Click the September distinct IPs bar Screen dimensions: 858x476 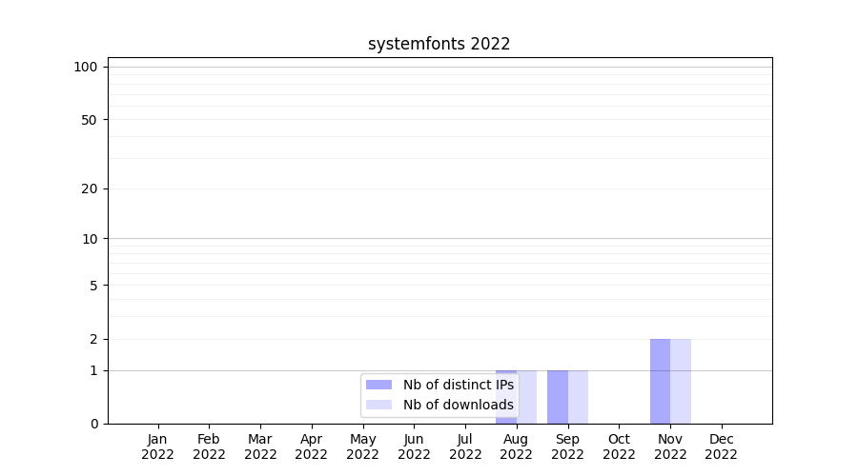(557, 396)
